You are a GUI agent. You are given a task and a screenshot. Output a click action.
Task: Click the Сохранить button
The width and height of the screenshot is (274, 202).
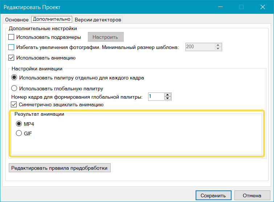coord(213,195)
